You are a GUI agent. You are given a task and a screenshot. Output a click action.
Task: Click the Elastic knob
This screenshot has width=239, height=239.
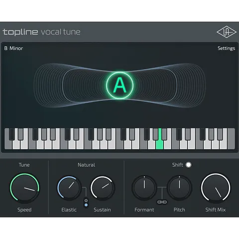coord(69,188)
